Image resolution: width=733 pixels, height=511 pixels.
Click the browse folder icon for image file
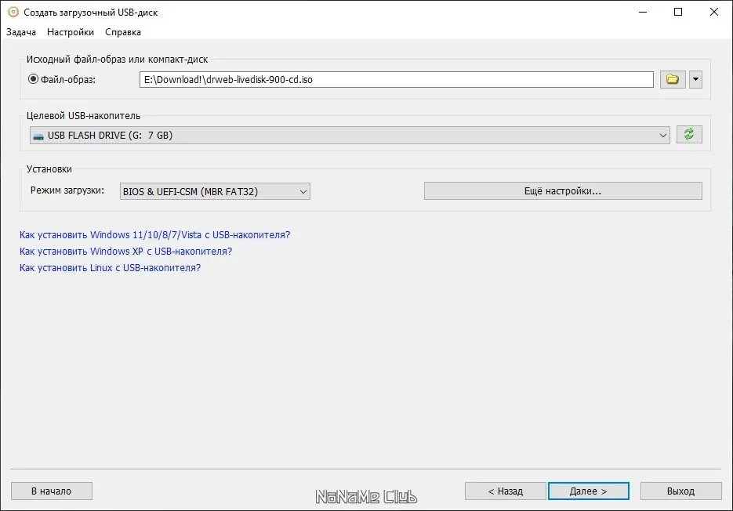tap(673, 79)
